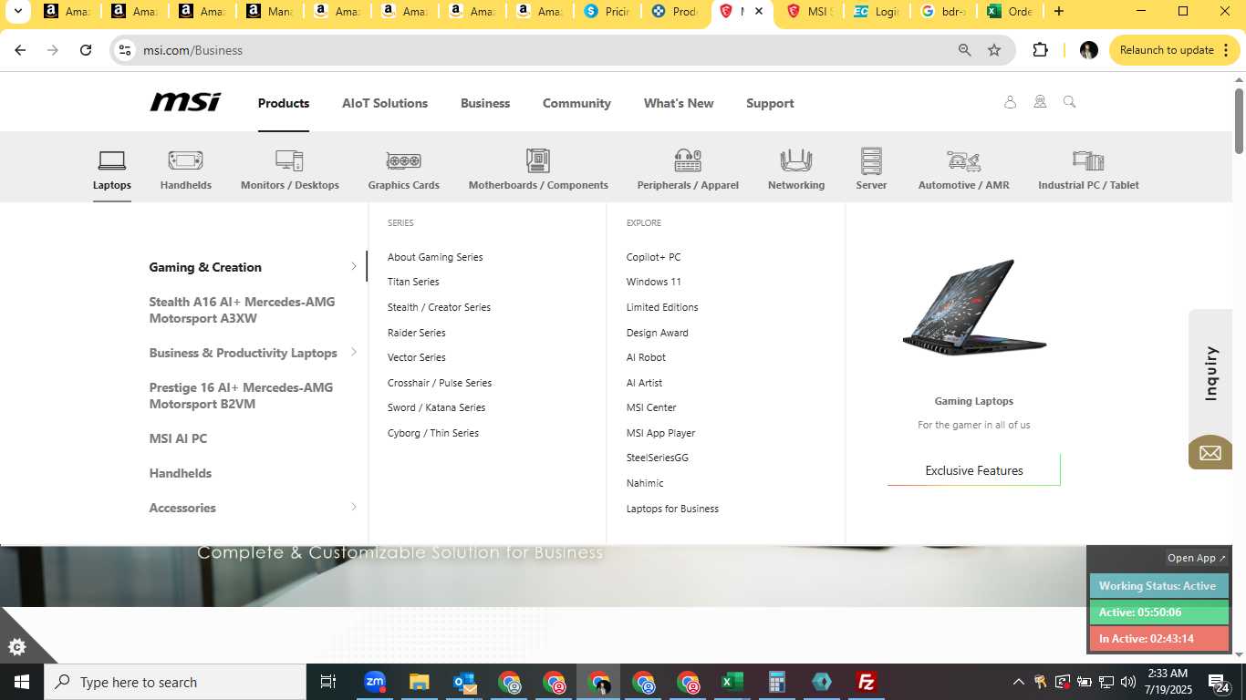1246x700 pixels.
Task: Open the Titan Series link
Action: pos(413,282)
